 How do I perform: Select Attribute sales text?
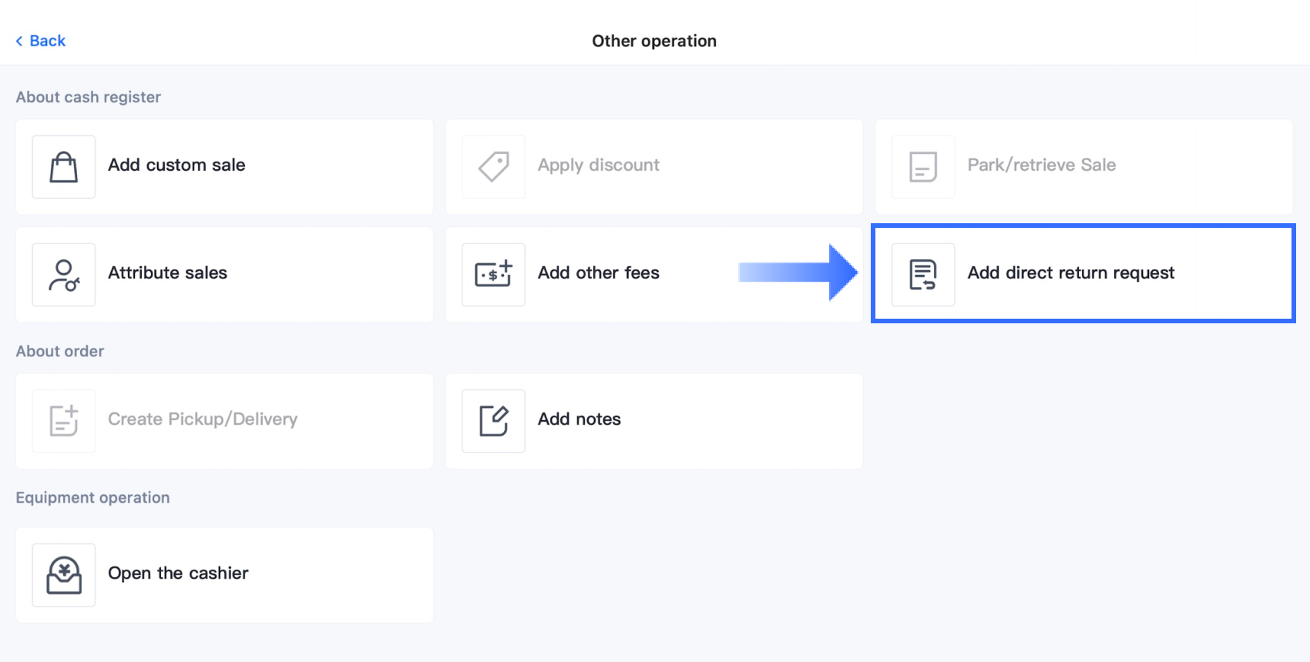[x=167, y=272]
